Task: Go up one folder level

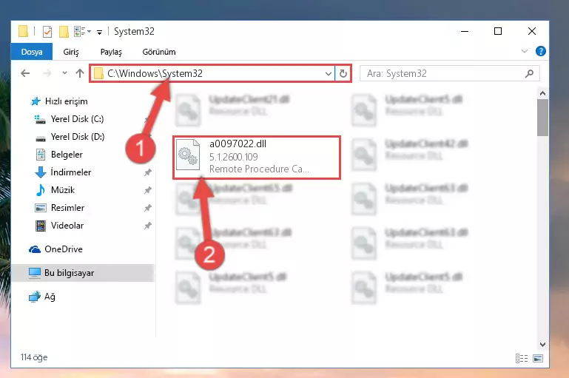Action: coord(80,73)
